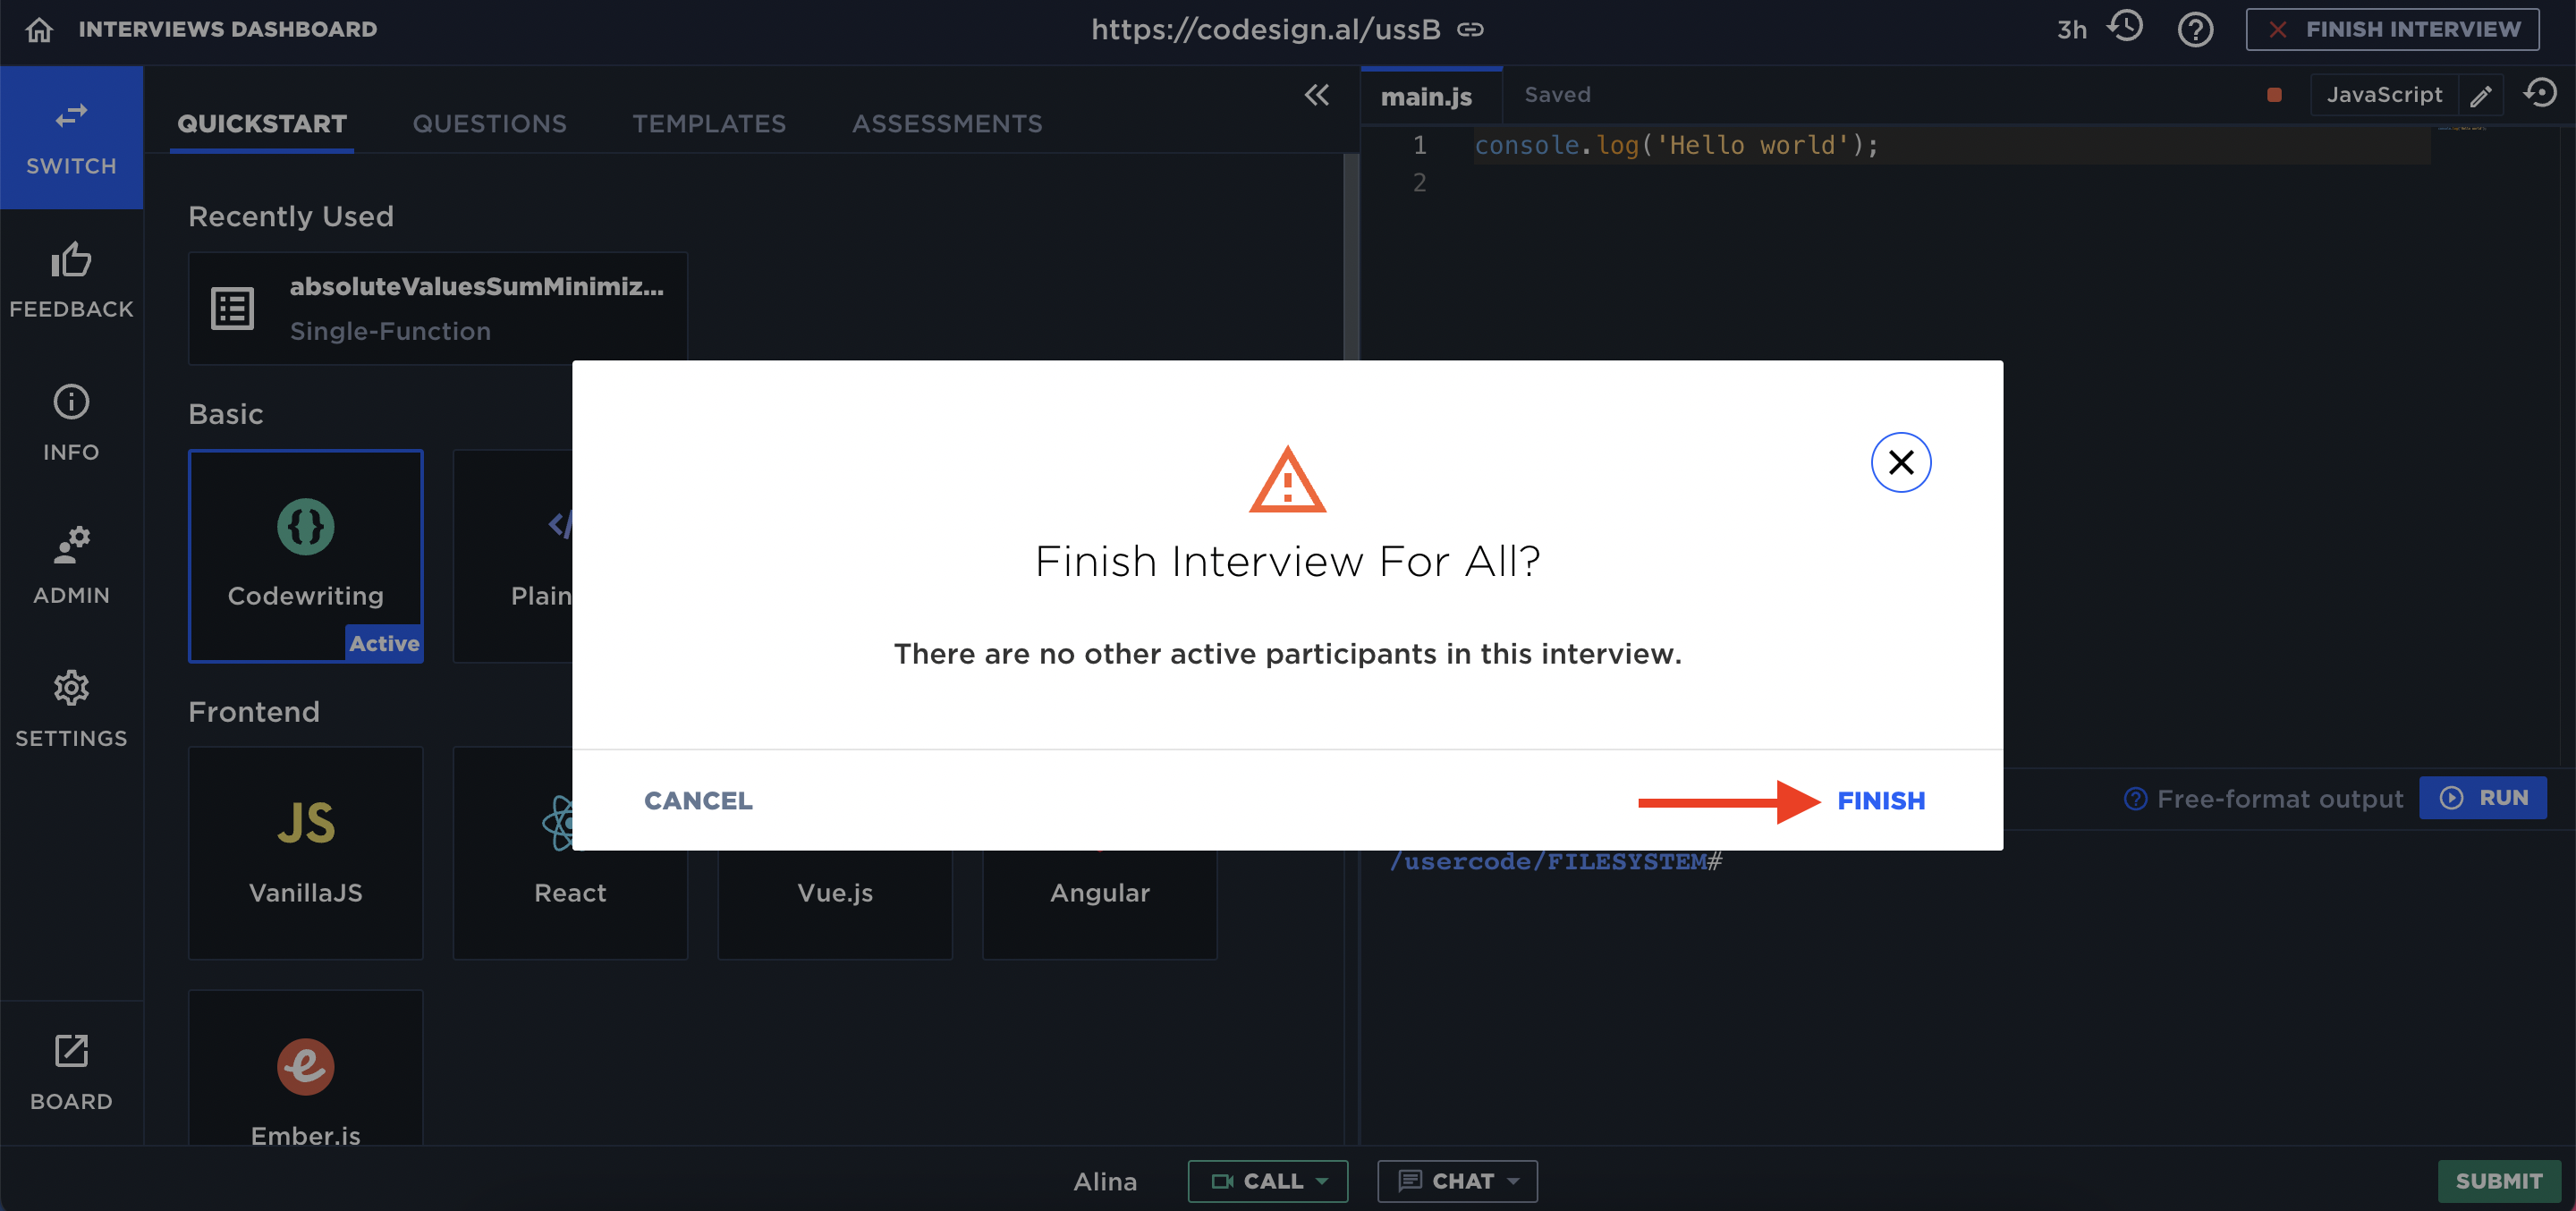Open the code playback history icon

[2540, 94]
